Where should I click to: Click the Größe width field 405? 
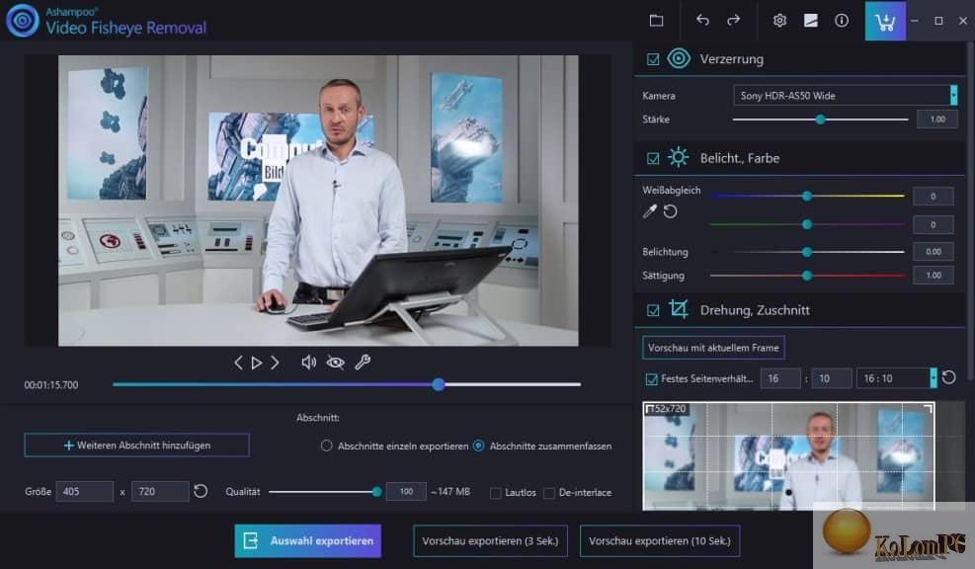[x=85, y=491]
